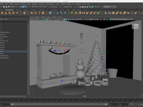Toggle Select by component type icon
Image resolution: width=143 pixels, height=107 pixels.
click(26, 7)
